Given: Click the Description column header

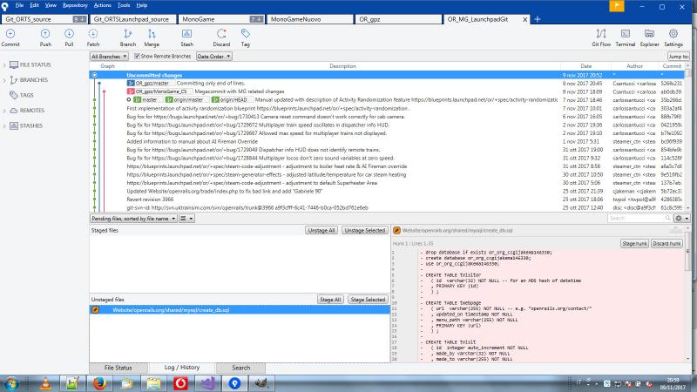Looking at the screenshot, I should [x=342, y=66].
